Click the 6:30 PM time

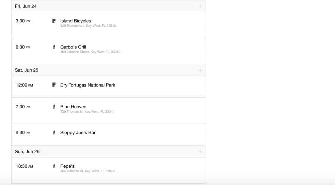[23, 47]
